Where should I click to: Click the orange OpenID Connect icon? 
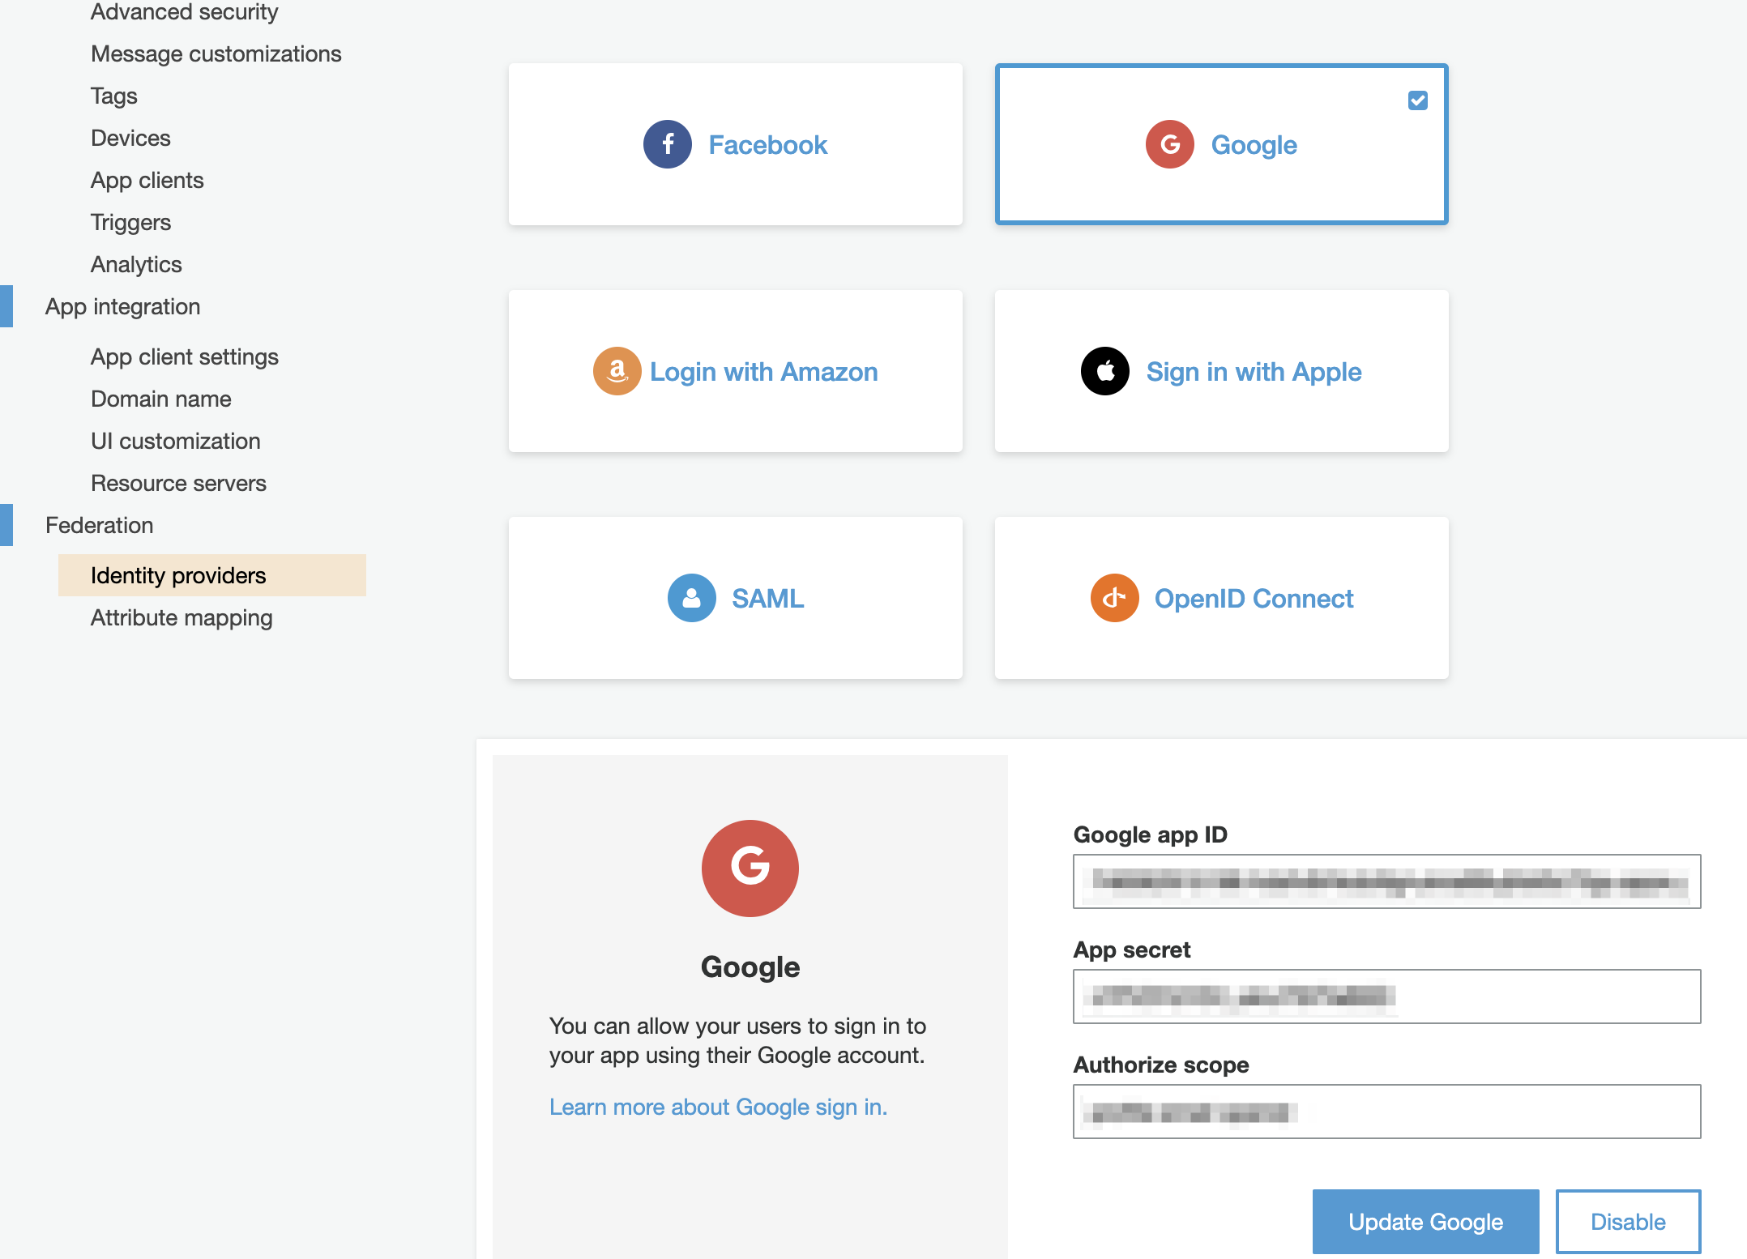coord(1114,598)
